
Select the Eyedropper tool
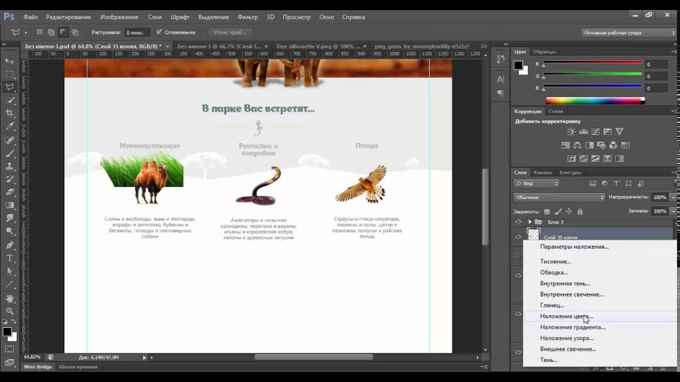tap(10, 126)
